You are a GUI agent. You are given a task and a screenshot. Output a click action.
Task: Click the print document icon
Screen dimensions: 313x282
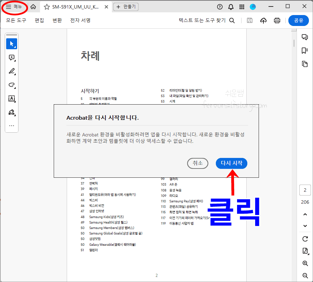coord(277,21)
